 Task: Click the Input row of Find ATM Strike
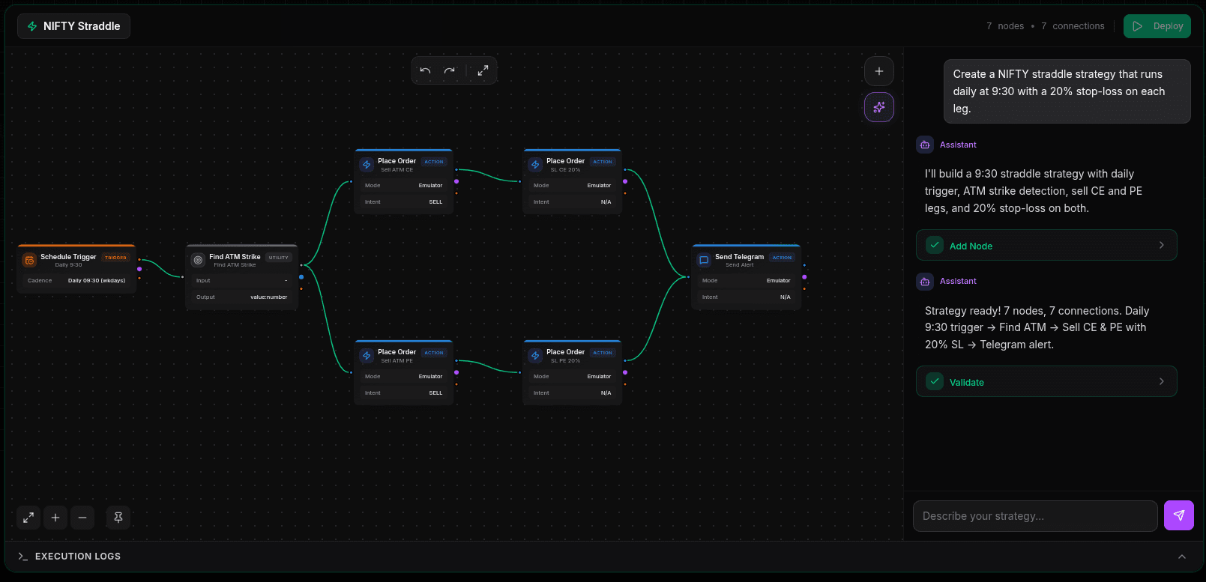point(242,281)
